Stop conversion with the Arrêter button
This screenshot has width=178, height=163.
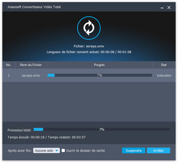158,151
